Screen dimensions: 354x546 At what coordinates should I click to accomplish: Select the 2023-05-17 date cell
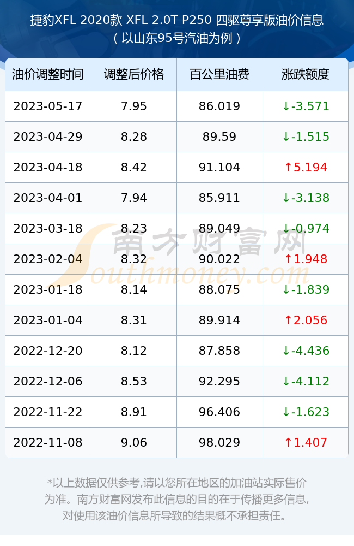(x=48, y=106)
